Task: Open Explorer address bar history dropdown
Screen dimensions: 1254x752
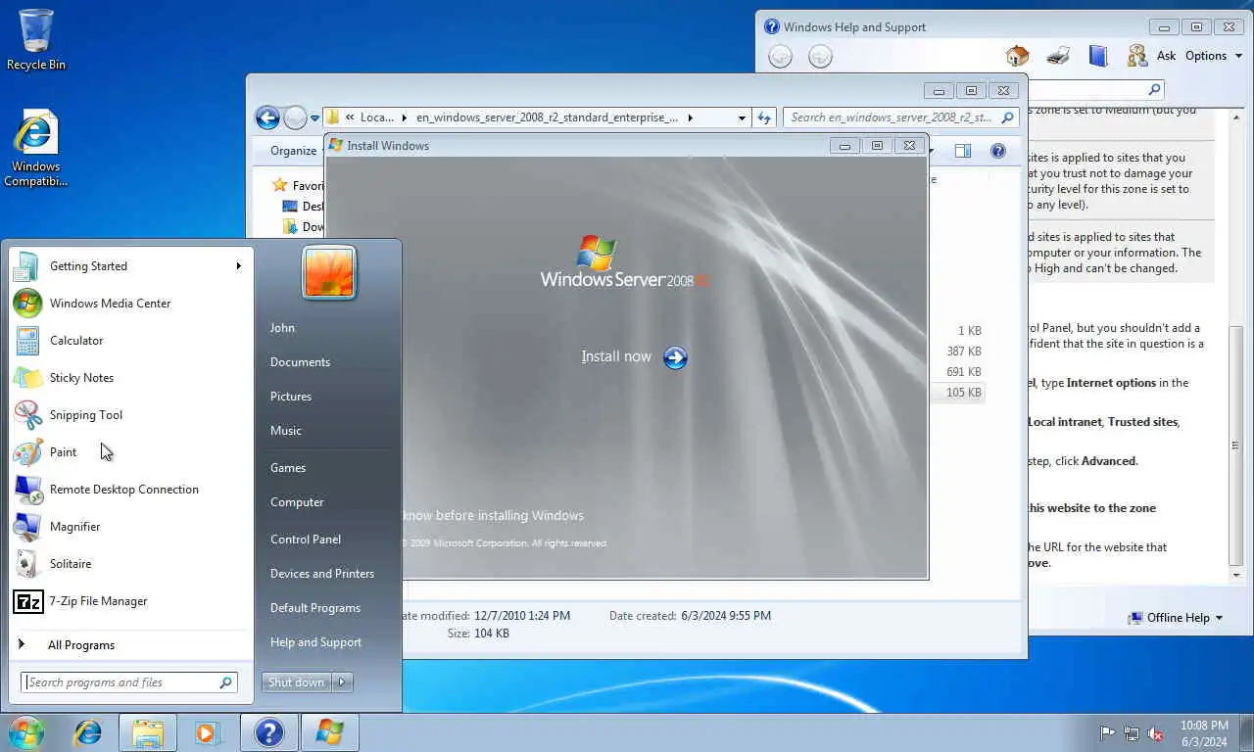Action: tap(742, 117)
